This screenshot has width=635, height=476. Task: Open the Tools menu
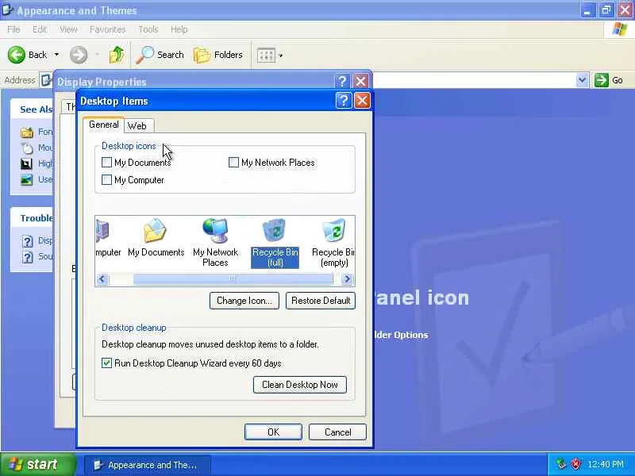click(x=148, y=29)
